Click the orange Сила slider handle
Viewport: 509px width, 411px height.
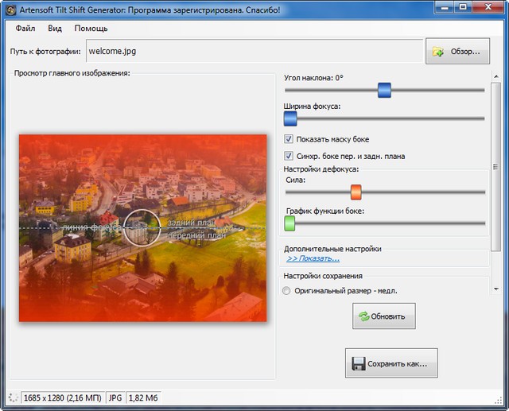point(356,192)
